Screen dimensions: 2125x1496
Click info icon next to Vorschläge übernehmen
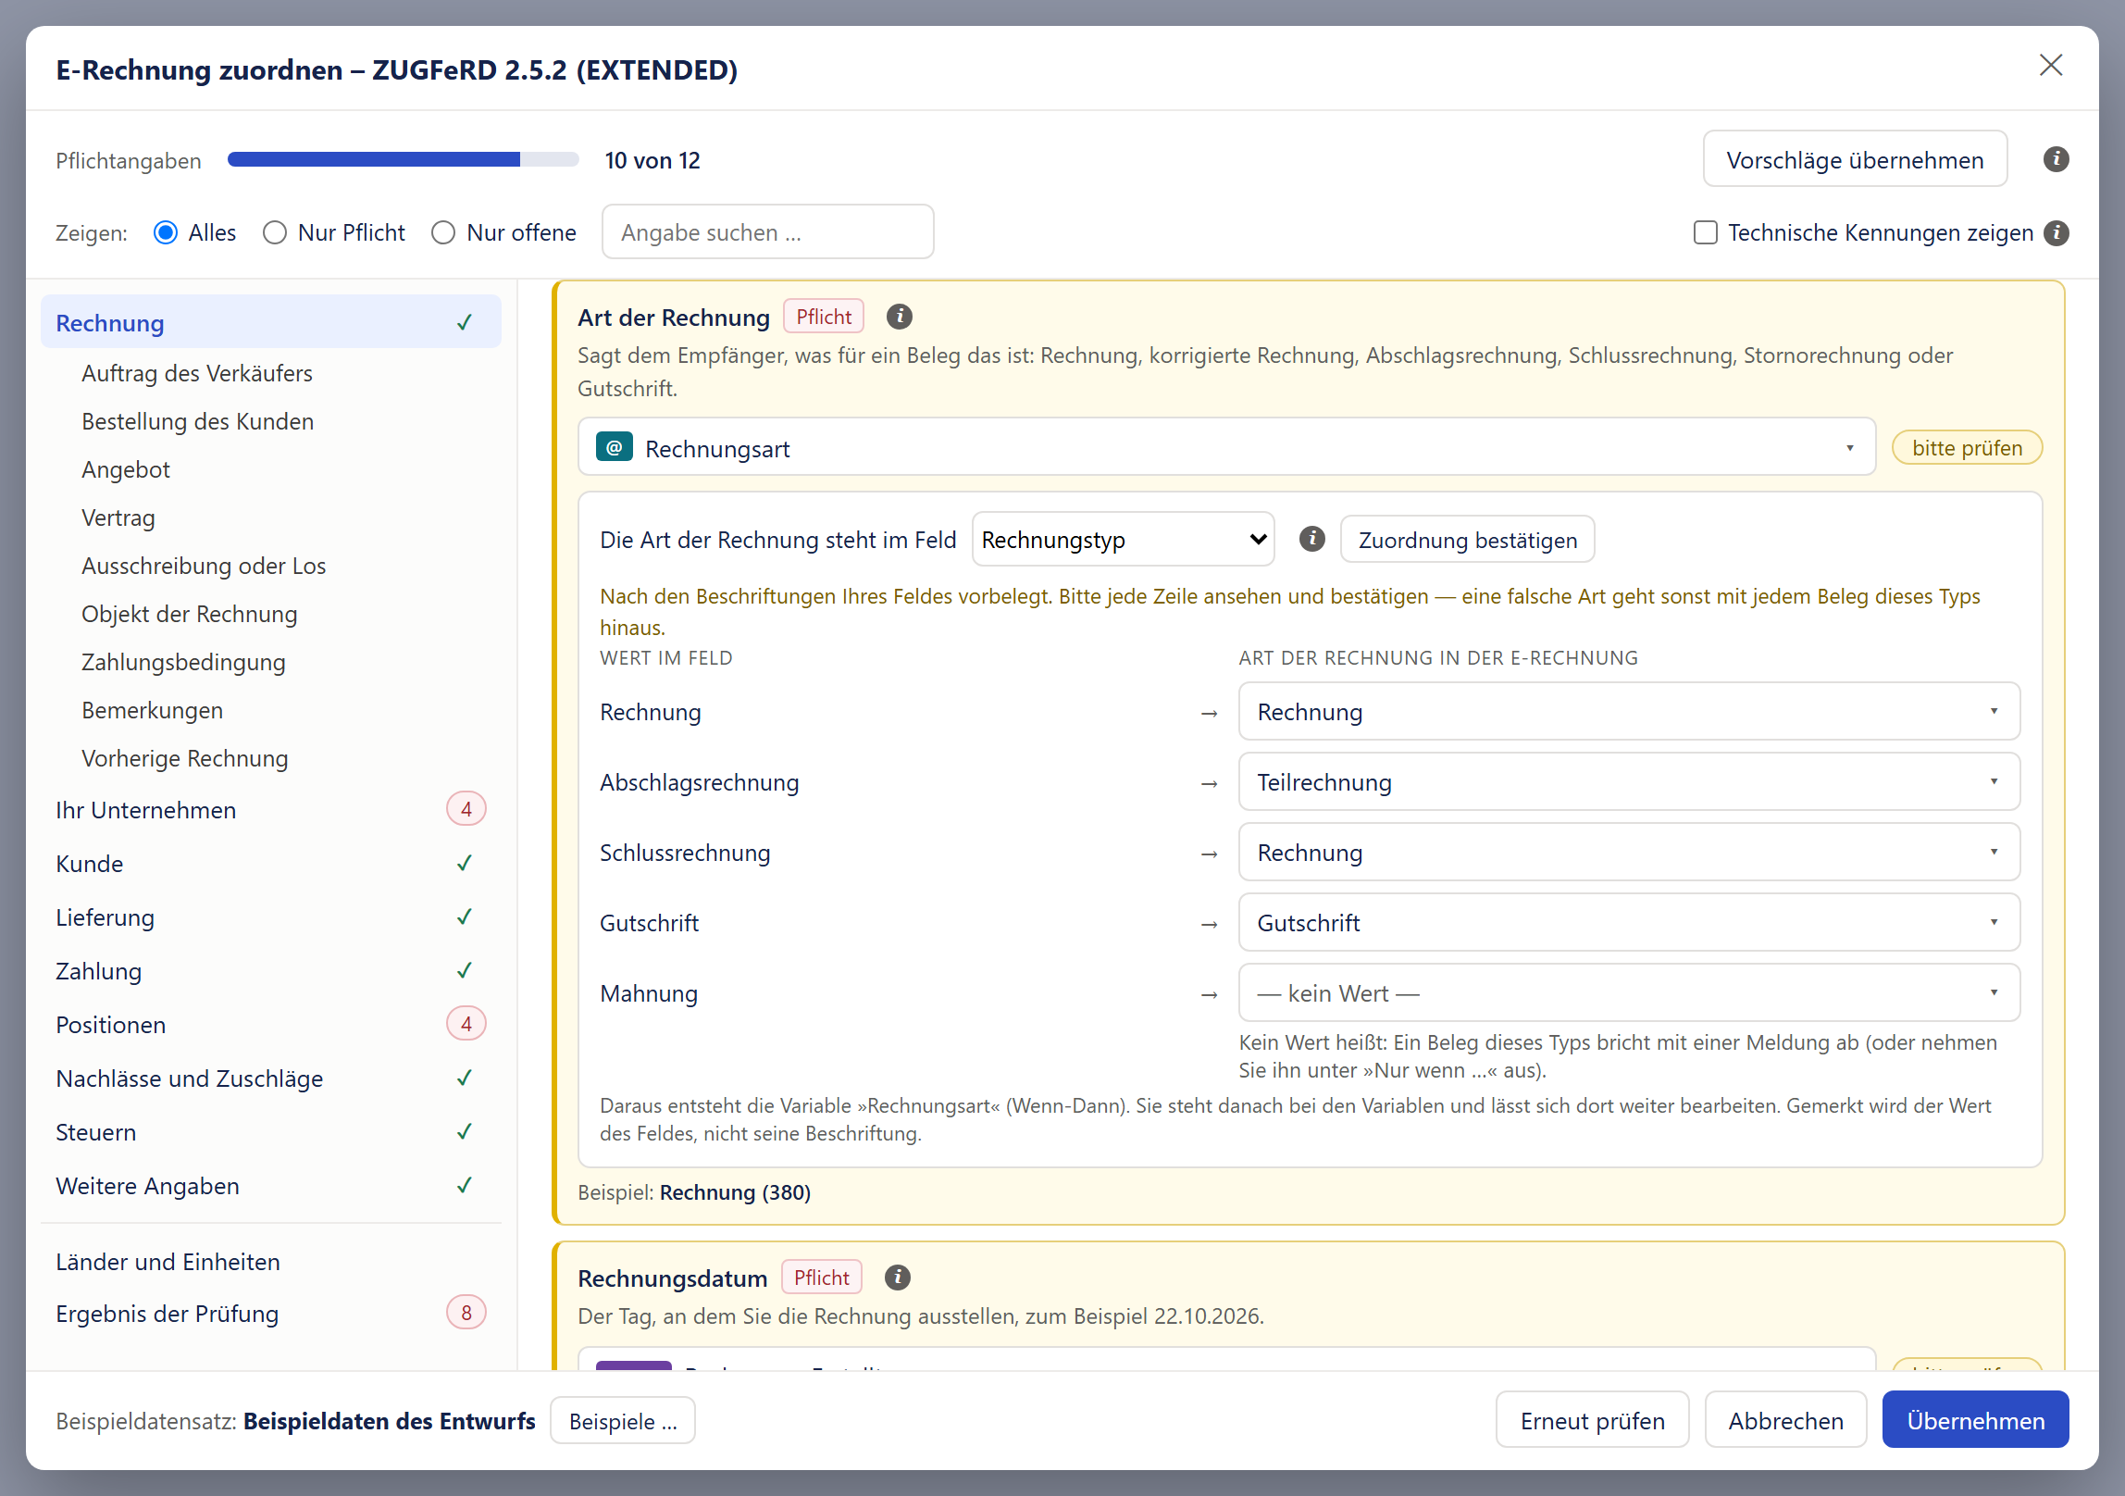tap(2056, 159)
